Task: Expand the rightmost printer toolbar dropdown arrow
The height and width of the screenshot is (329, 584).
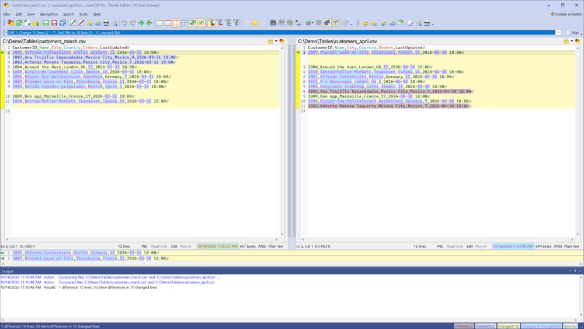Action: [432, 23]
